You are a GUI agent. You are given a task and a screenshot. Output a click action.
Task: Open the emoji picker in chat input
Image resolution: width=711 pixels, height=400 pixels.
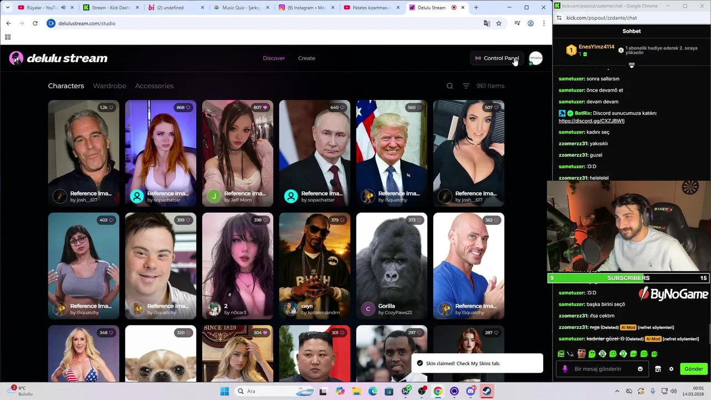click(640, 369)
